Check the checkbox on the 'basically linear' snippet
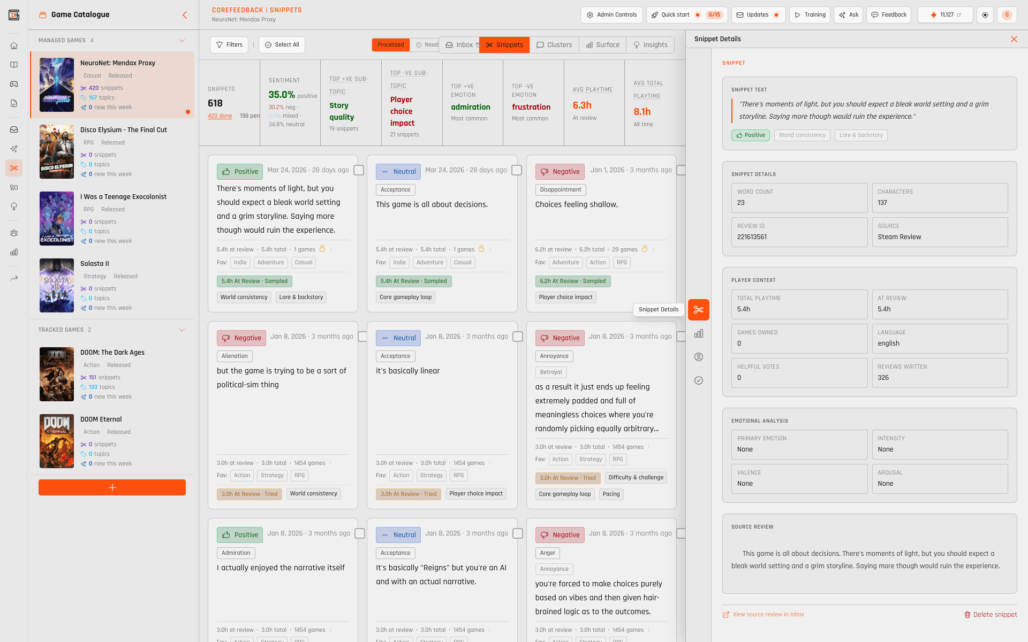Viewport: 1028px width, 642px height. 517,337
